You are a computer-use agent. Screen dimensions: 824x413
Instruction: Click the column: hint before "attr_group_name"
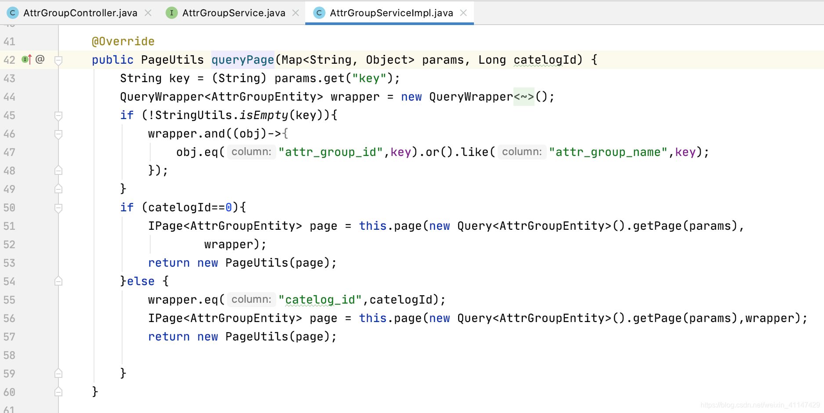pos(522,152)
